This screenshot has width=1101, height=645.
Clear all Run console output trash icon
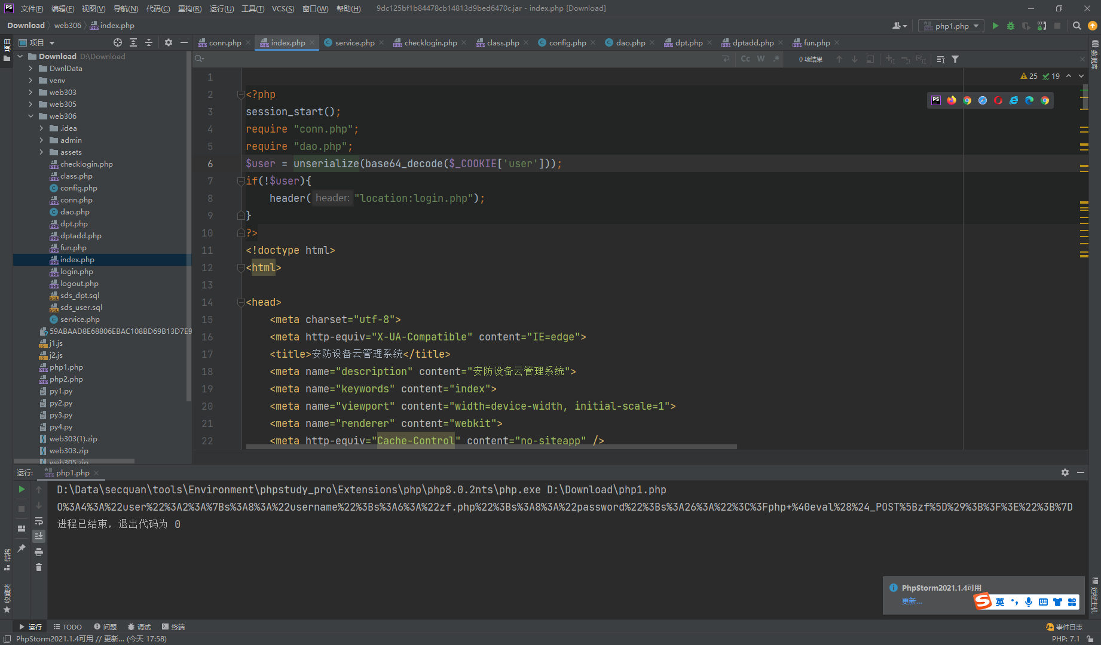39,567
